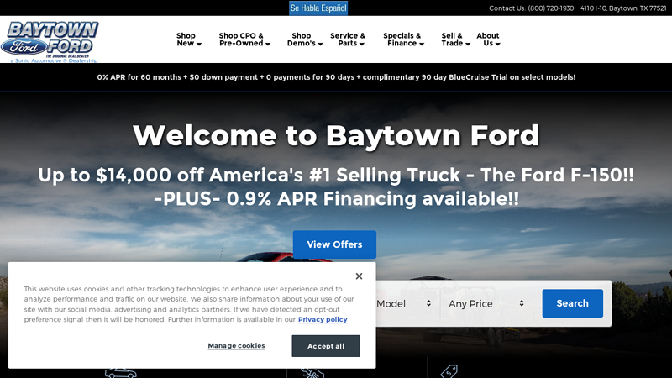This screenshot has height=378, width=672.
Task: Click the car icon at the bottom
Action: click(120, 373)
